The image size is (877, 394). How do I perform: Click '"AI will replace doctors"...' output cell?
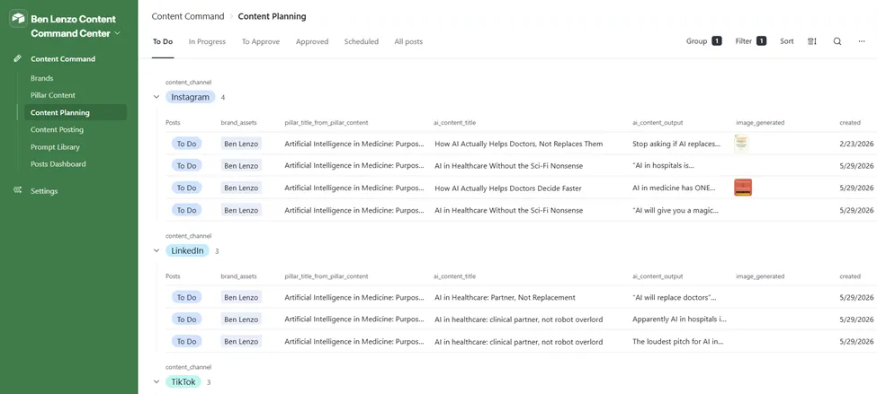(x=674, y=297)
